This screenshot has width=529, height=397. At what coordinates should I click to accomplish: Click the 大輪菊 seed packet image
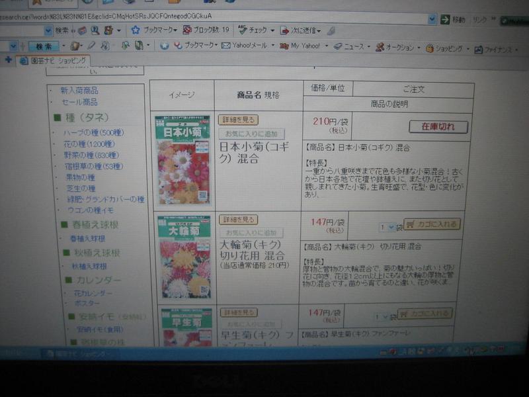point(184,257)
